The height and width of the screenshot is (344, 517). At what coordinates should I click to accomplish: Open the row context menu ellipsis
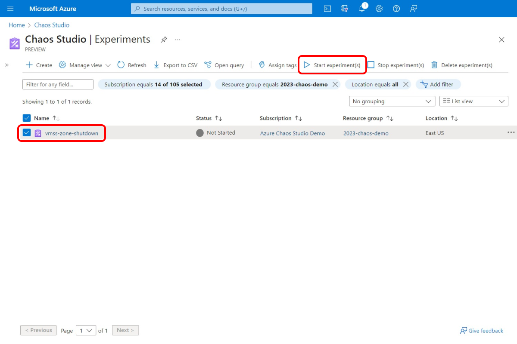point(511,133)
